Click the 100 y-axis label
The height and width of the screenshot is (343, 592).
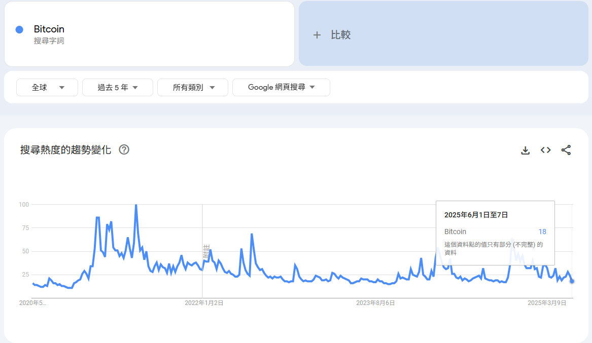pyautogui.click(x=24, y=204)
